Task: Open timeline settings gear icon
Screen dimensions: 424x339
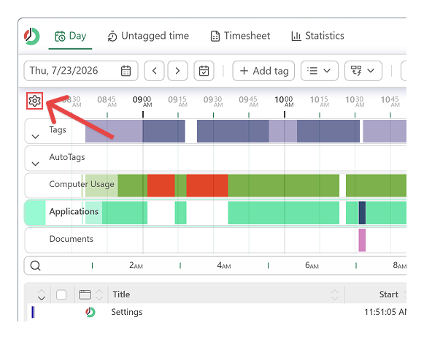Action: click(34, 101)
